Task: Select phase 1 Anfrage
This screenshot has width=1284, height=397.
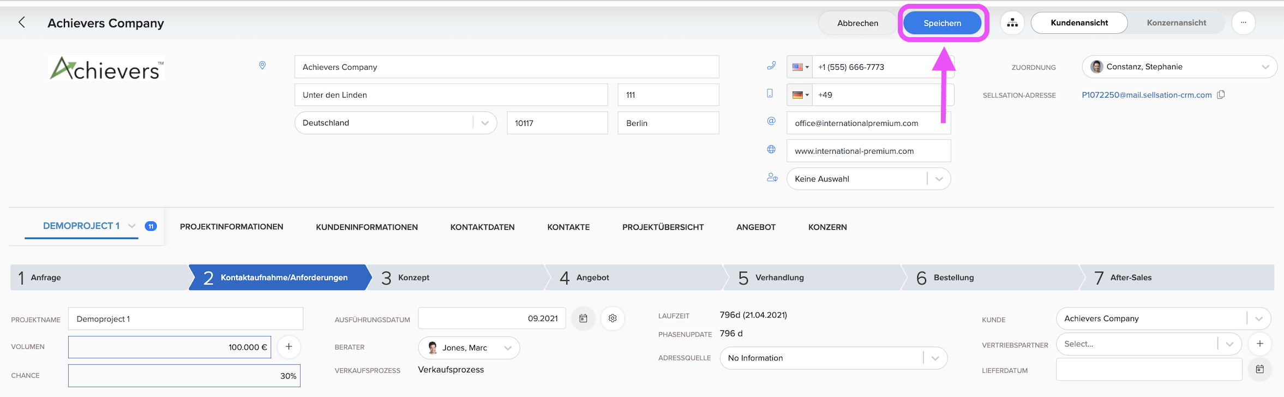Action: pos(98,278)
